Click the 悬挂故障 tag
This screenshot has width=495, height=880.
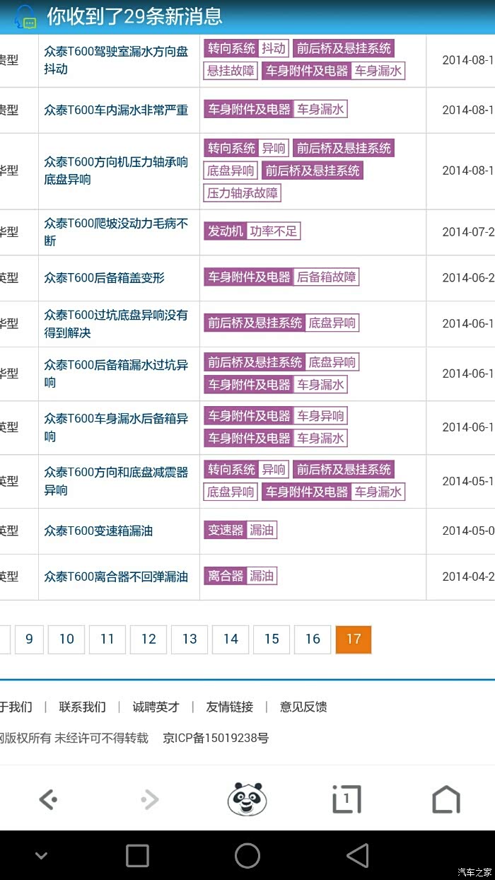click(230, 71)
